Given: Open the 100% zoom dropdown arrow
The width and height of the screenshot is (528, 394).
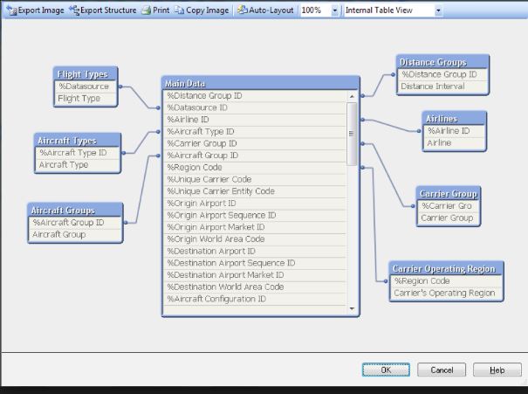Looking at the screenshot, I should tap(335, 10).
